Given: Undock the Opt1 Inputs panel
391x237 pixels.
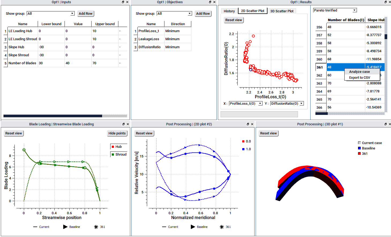Looking at the screenshot, I should pos(124,2).
